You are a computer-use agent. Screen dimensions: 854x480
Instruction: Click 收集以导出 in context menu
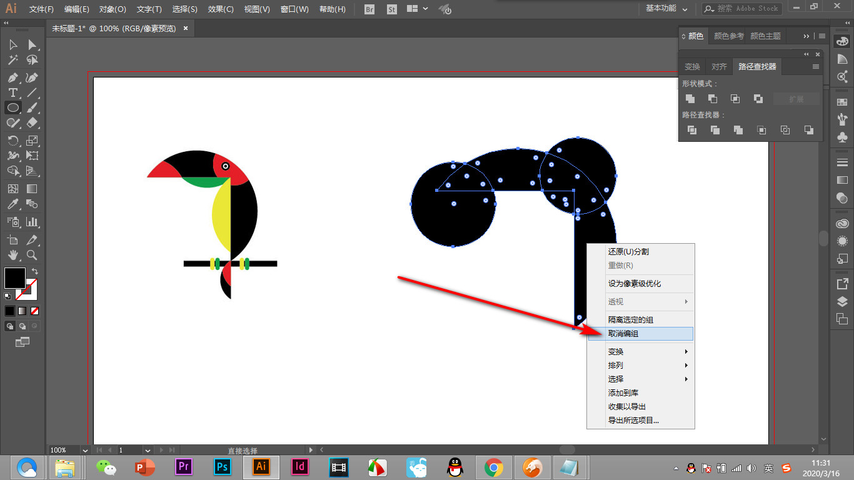click(641, 407)
